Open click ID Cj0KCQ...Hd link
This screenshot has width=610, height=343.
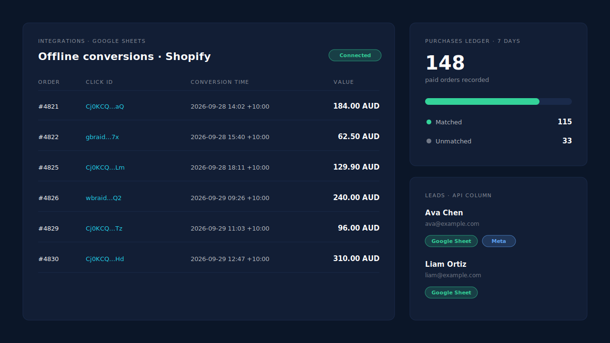[x=105, y=259]
